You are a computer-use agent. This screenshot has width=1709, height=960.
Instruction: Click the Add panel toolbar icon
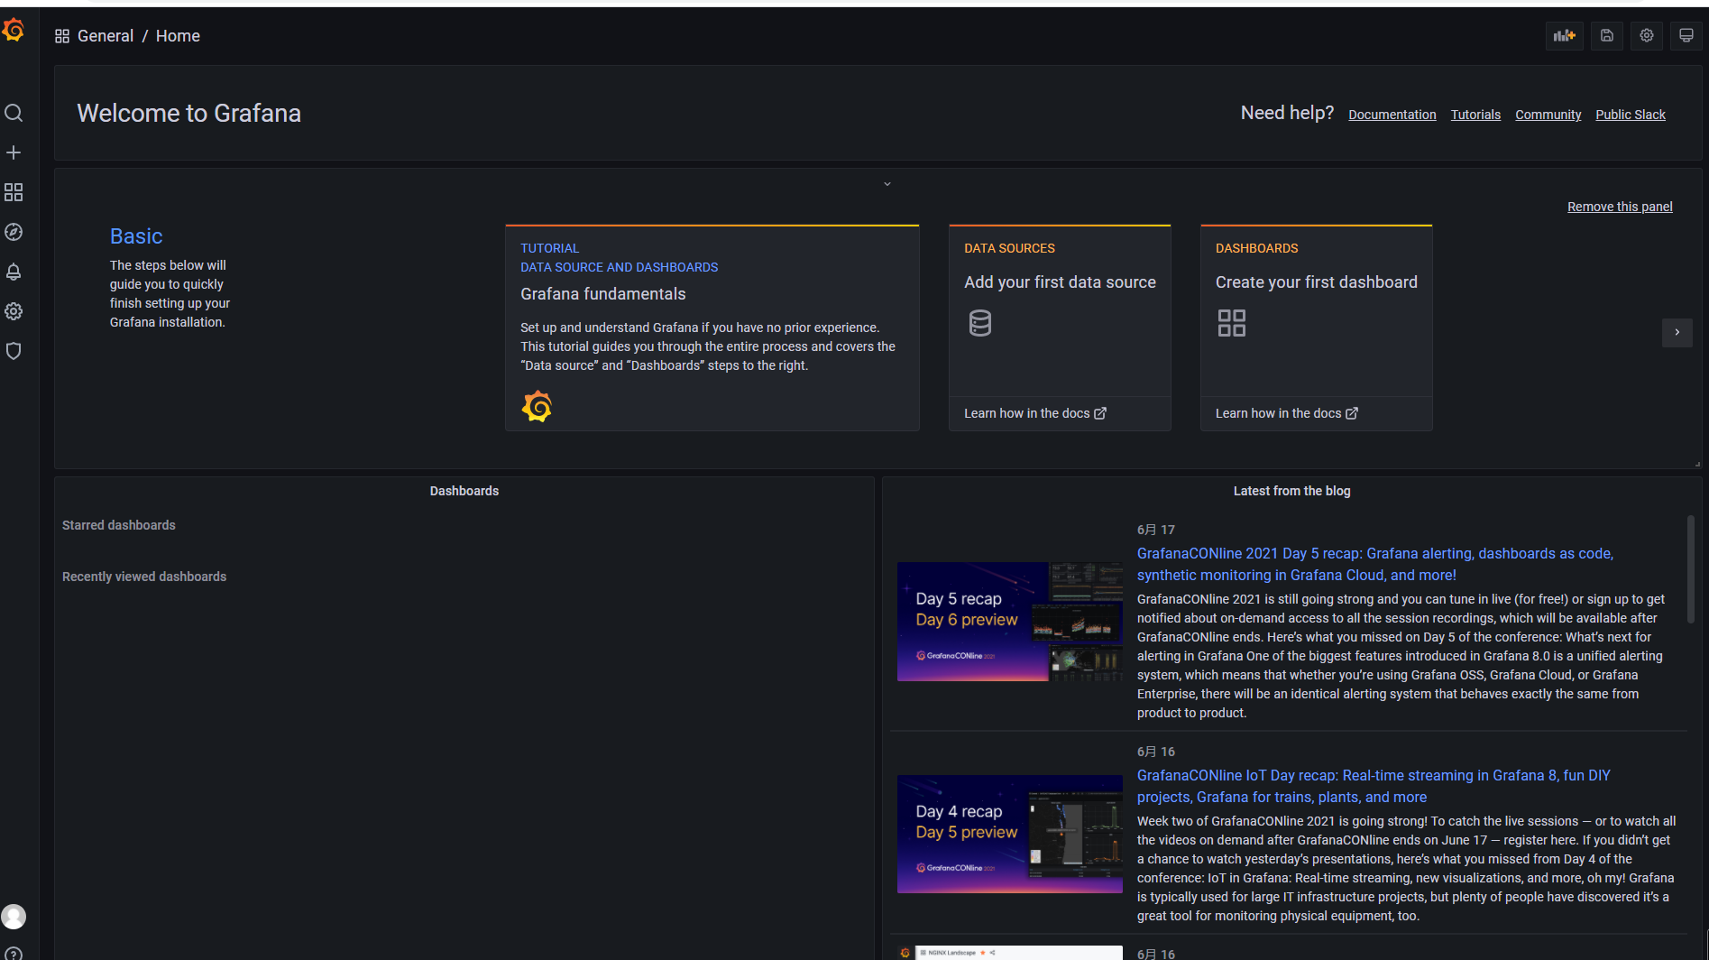pyautogui.click(x=1565, y=36)
